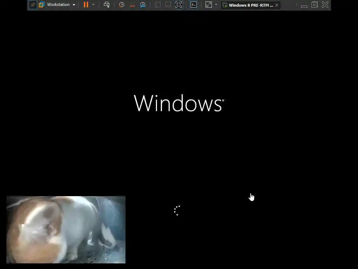Toggle the library sidebar view
The height and width of the screenshot is (269, 358).
[158, 5]
